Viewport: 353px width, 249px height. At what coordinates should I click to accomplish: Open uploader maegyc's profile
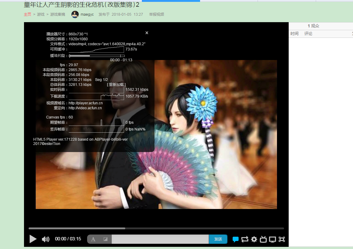(x=87, y=14)
